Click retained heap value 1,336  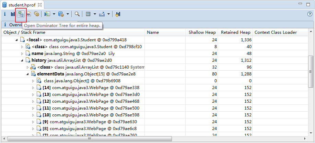tap(246, 40)
